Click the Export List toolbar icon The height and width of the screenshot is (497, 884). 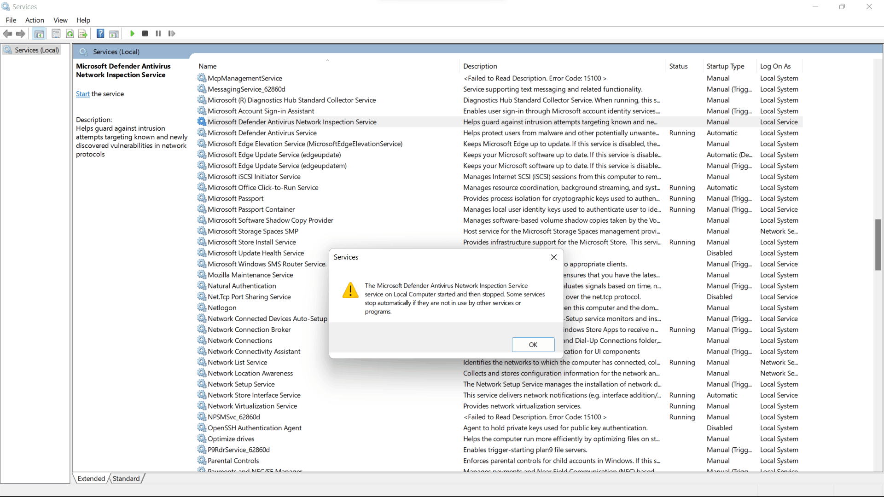coord(83,34)
